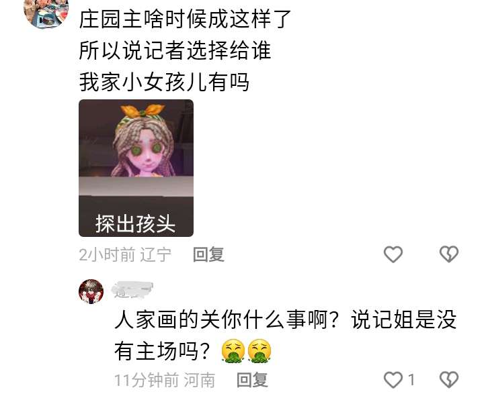Open the reply author's round avatar

[91, 291]
